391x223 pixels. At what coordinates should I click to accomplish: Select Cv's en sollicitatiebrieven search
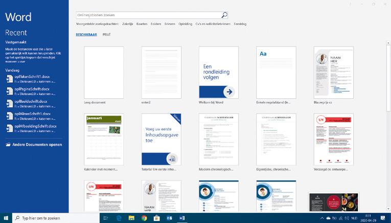(x=213, y=24)
